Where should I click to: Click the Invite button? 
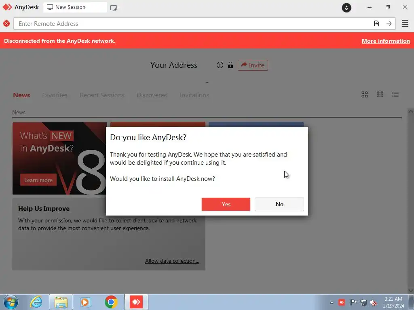253,65
